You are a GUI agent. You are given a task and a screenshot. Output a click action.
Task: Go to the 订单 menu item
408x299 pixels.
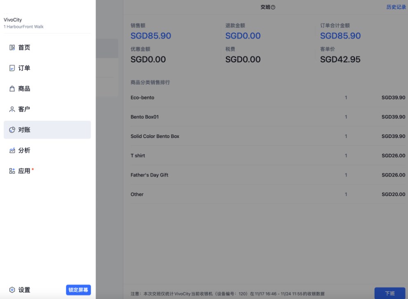pyautogui.click(x=24, y=68)
